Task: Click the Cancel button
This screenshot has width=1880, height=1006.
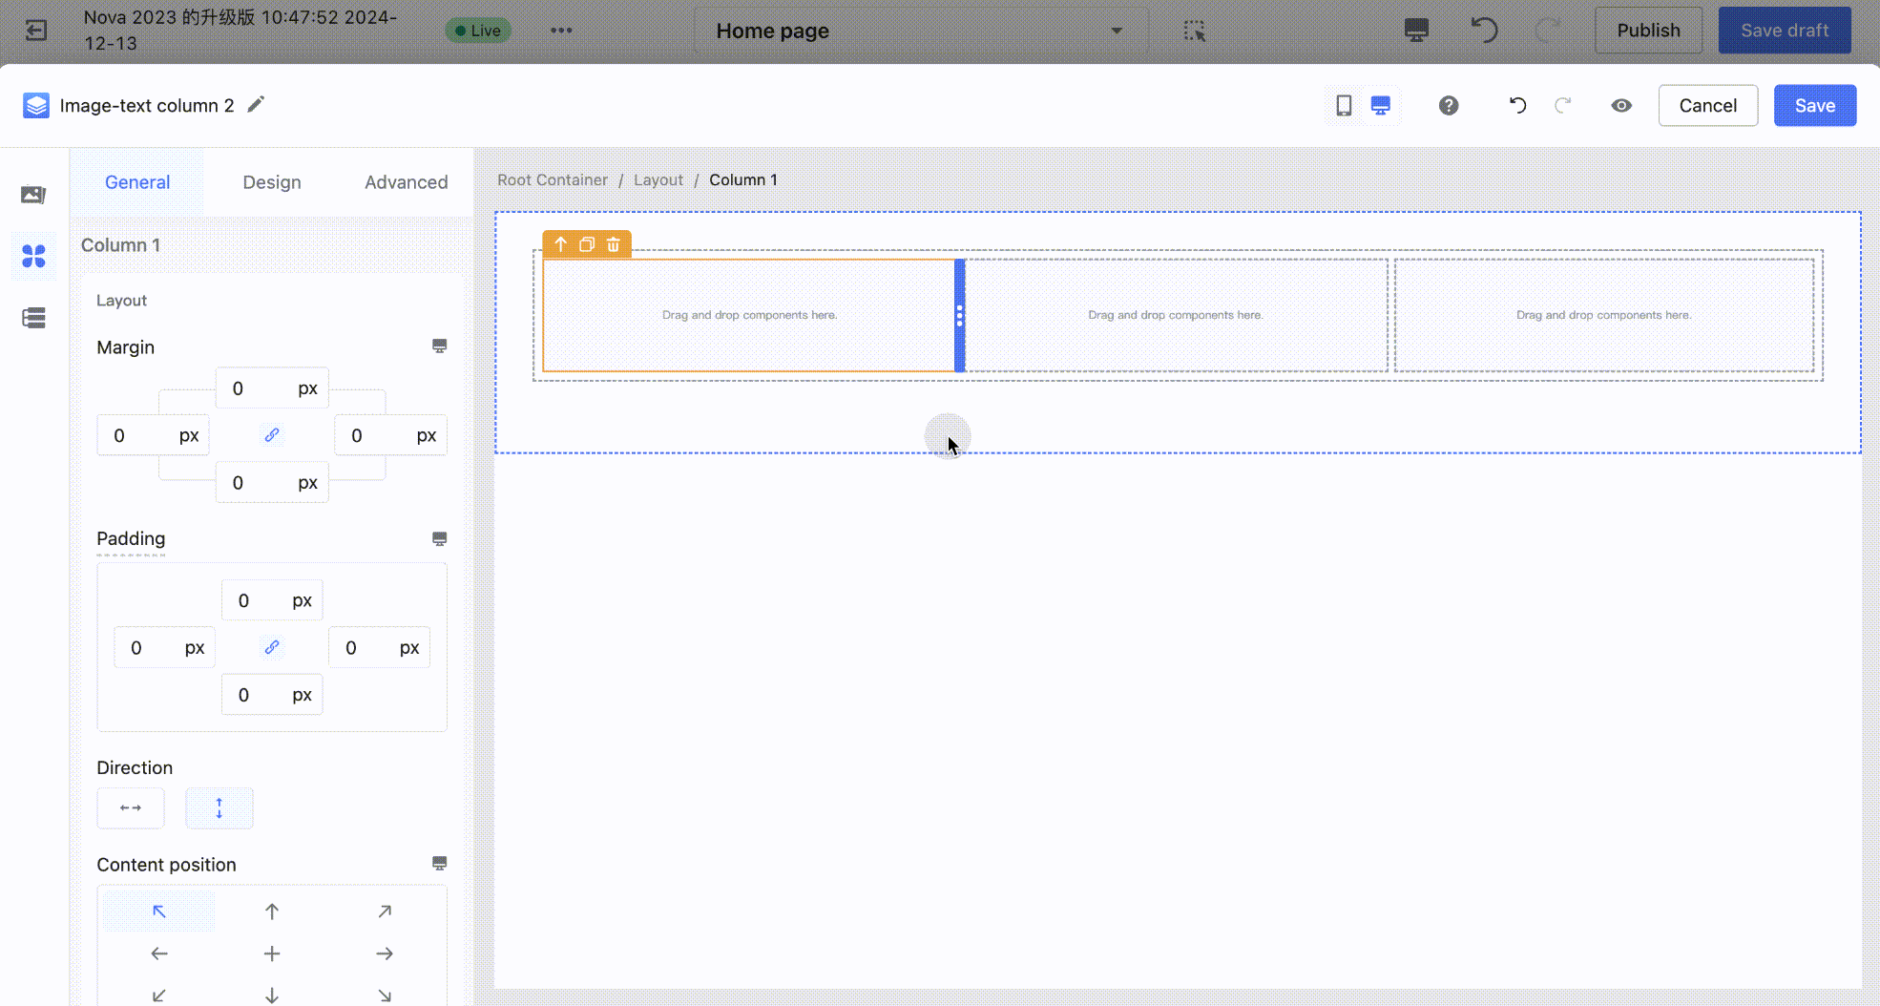Action: click(1707, 105)
